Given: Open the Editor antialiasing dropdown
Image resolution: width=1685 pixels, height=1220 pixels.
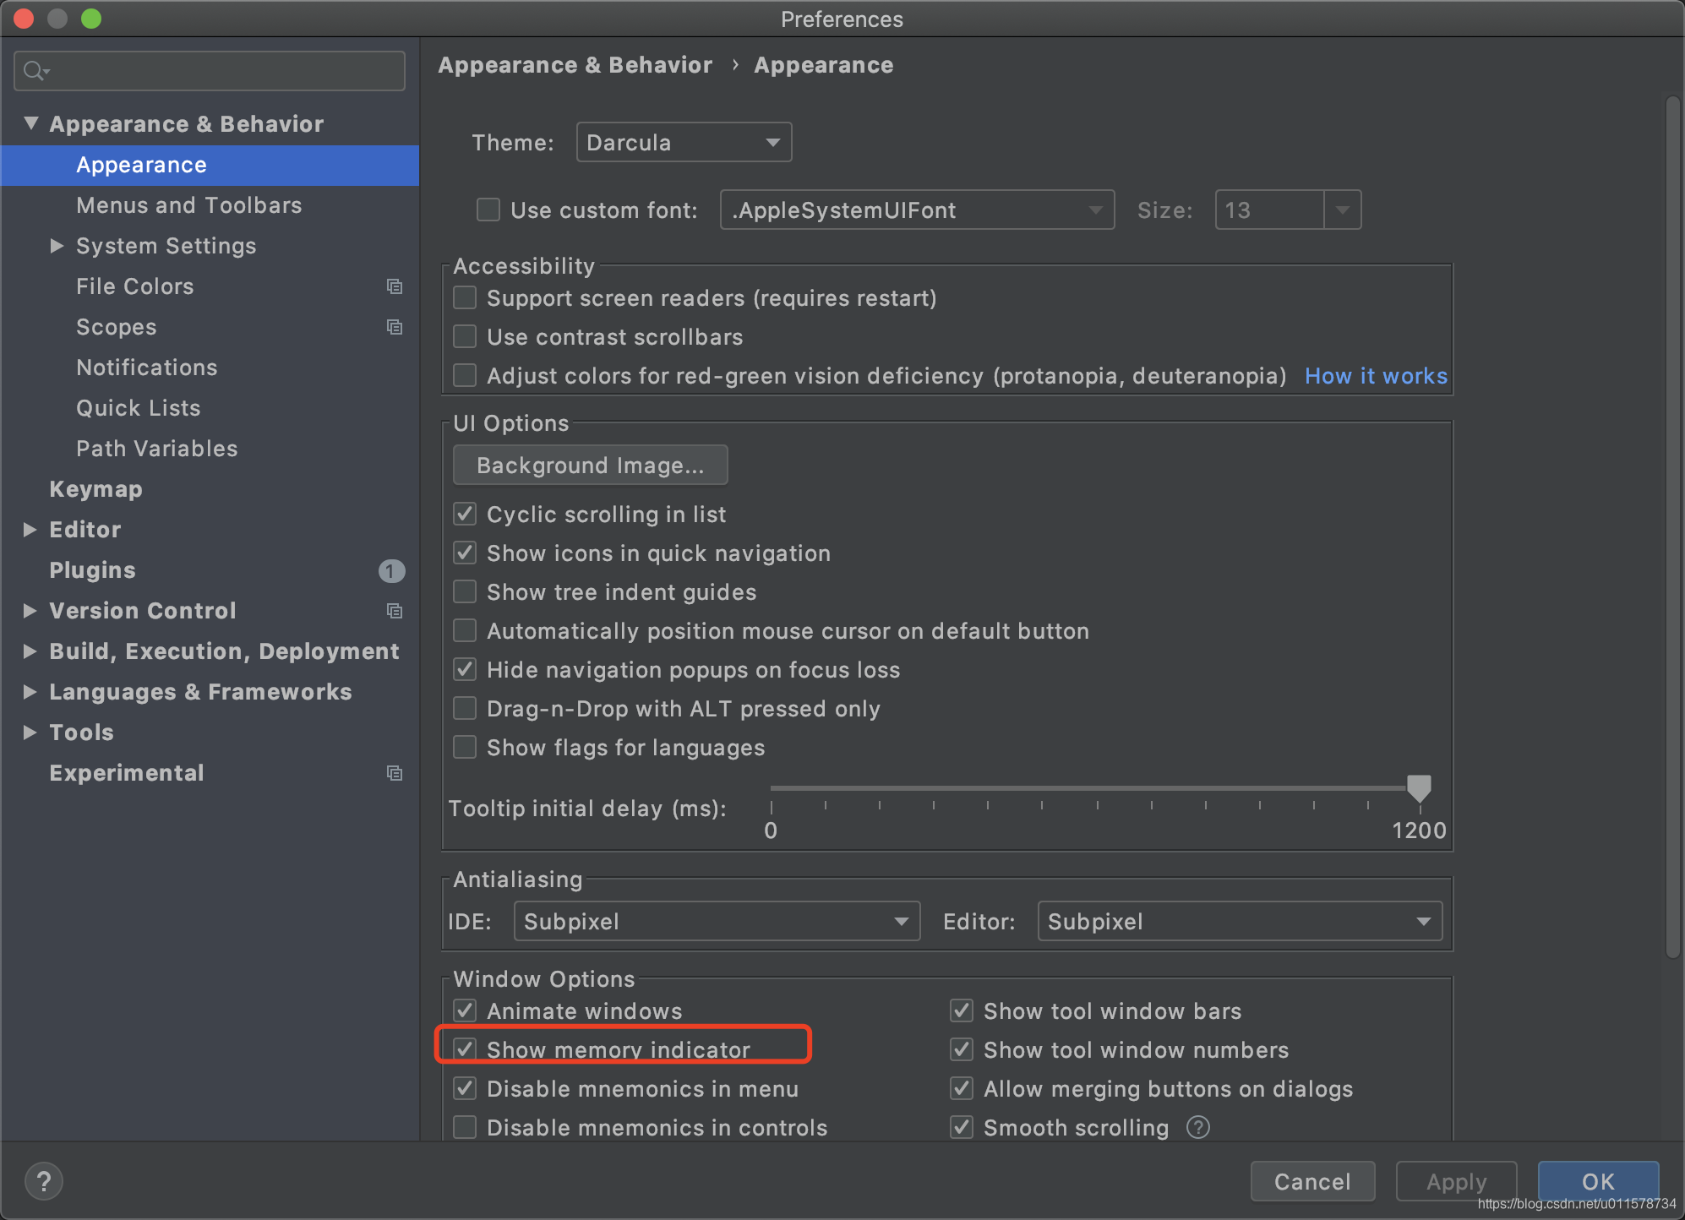Looking at the screenshot, I should pyautogui.click(x=1240, y=921).
